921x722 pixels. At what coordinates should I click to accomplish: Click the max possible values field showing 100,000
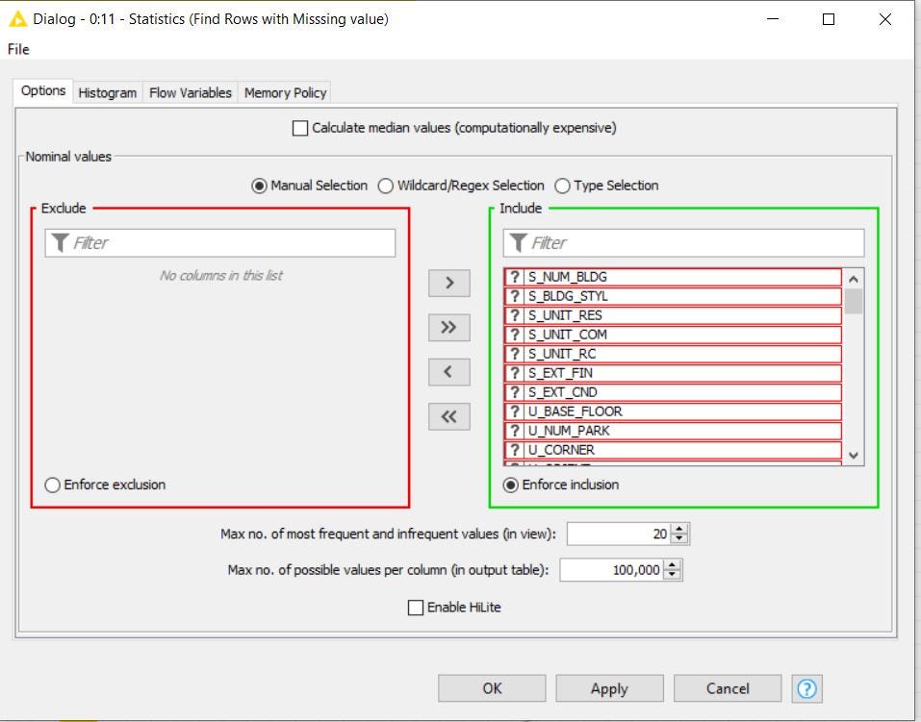[x=612, y=570]
